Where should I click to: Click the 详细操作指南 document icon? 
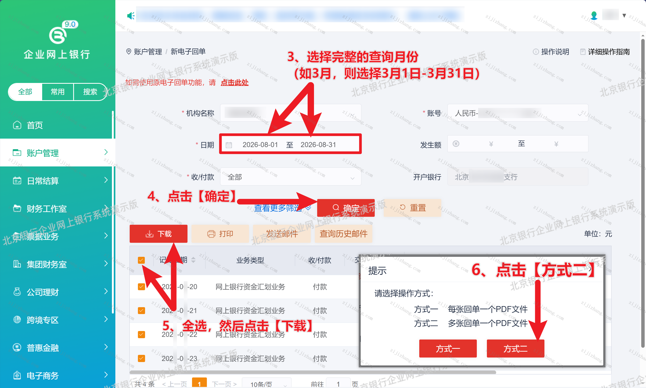(x=583, y=52)
